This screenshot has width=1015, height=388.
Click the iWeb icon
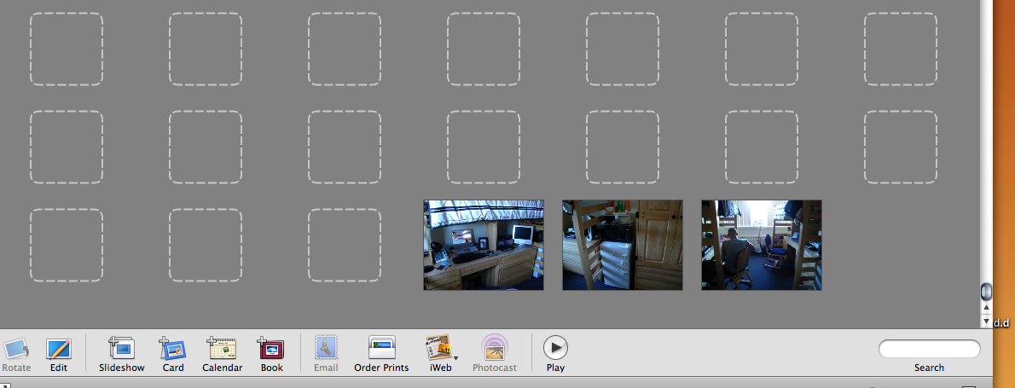[438, 347]
